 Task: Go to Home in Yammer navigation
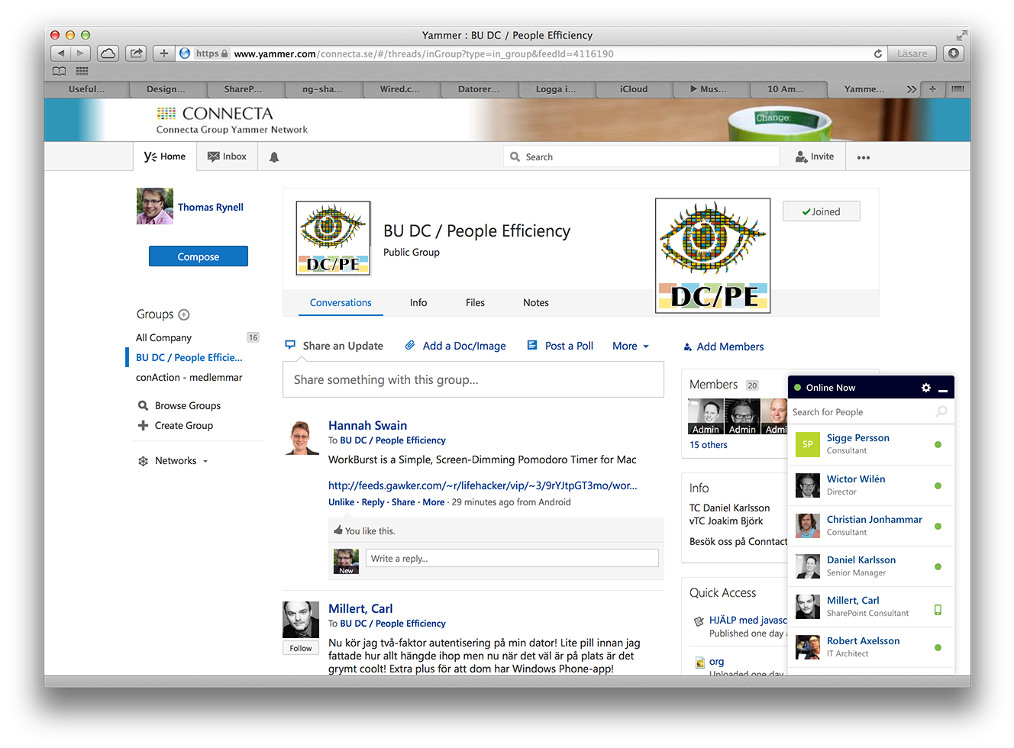[x=165, y=156]
